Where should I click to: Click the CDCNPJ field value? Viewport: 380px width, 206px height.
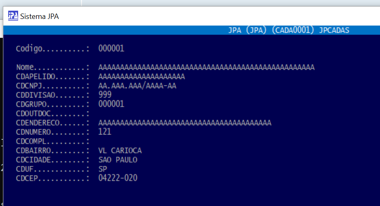click(138, 86)
